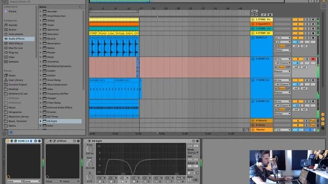Select the Glue Compressor browser item
This screenshot has width=328, height=184.
[x=57, y=85]
